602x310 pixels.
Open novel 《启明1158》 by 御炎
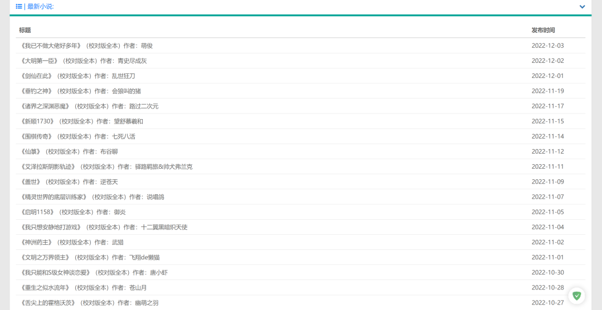(72, 212)
